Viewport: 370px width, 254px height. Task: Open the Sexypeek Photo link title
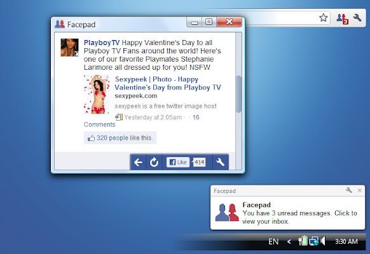168,83
